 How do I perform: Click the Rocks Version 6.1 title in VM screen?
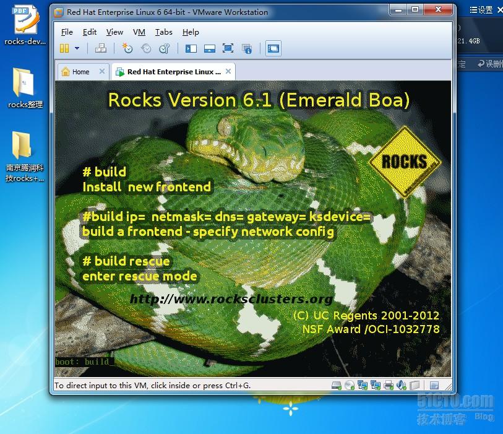click(x=259, y=100)
